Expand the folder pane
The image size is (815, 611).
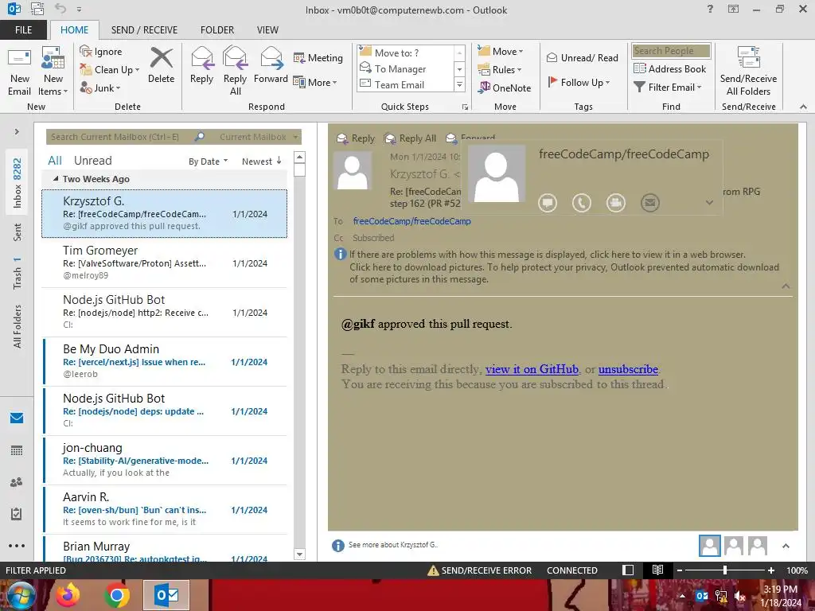coord(17,131)
